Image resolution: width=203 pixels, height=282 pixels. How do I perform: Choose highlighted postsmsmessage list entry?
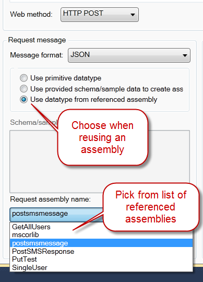pyautogui.click(x=101, y=243)
